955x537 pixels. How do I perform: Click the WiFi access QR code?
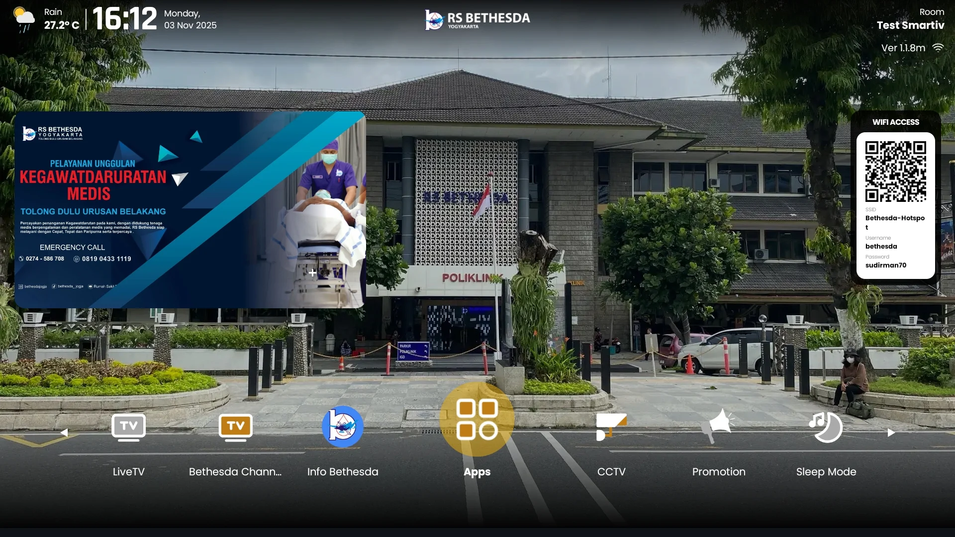(x=895, y=172)
